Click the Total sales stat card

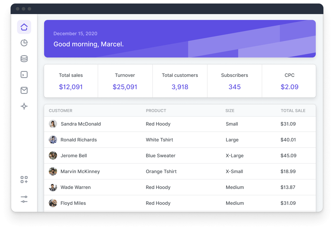[71, 81]
